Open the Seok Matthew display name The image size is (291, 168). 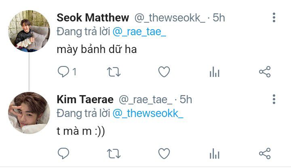[x=93, y=18]
